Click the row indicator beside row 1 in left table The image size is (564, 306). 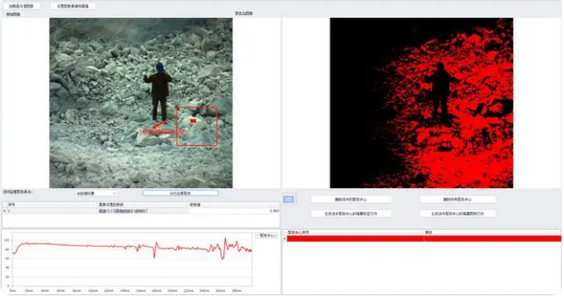point(4,211)
